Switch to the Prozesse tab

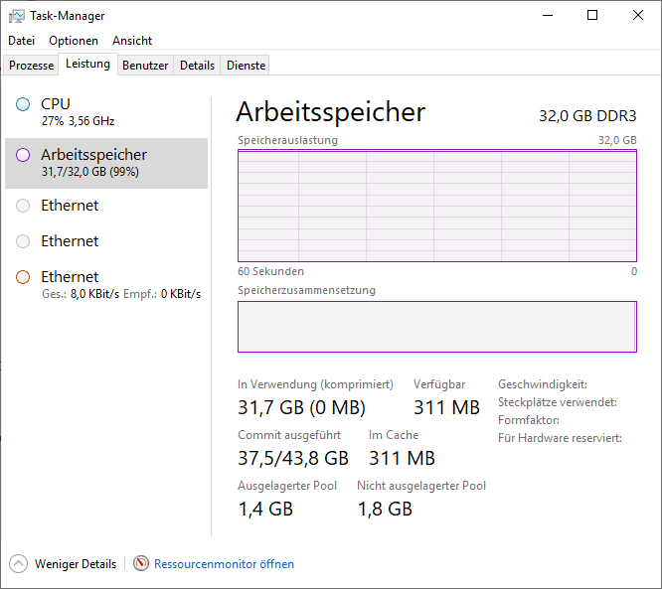click(31, 66)
